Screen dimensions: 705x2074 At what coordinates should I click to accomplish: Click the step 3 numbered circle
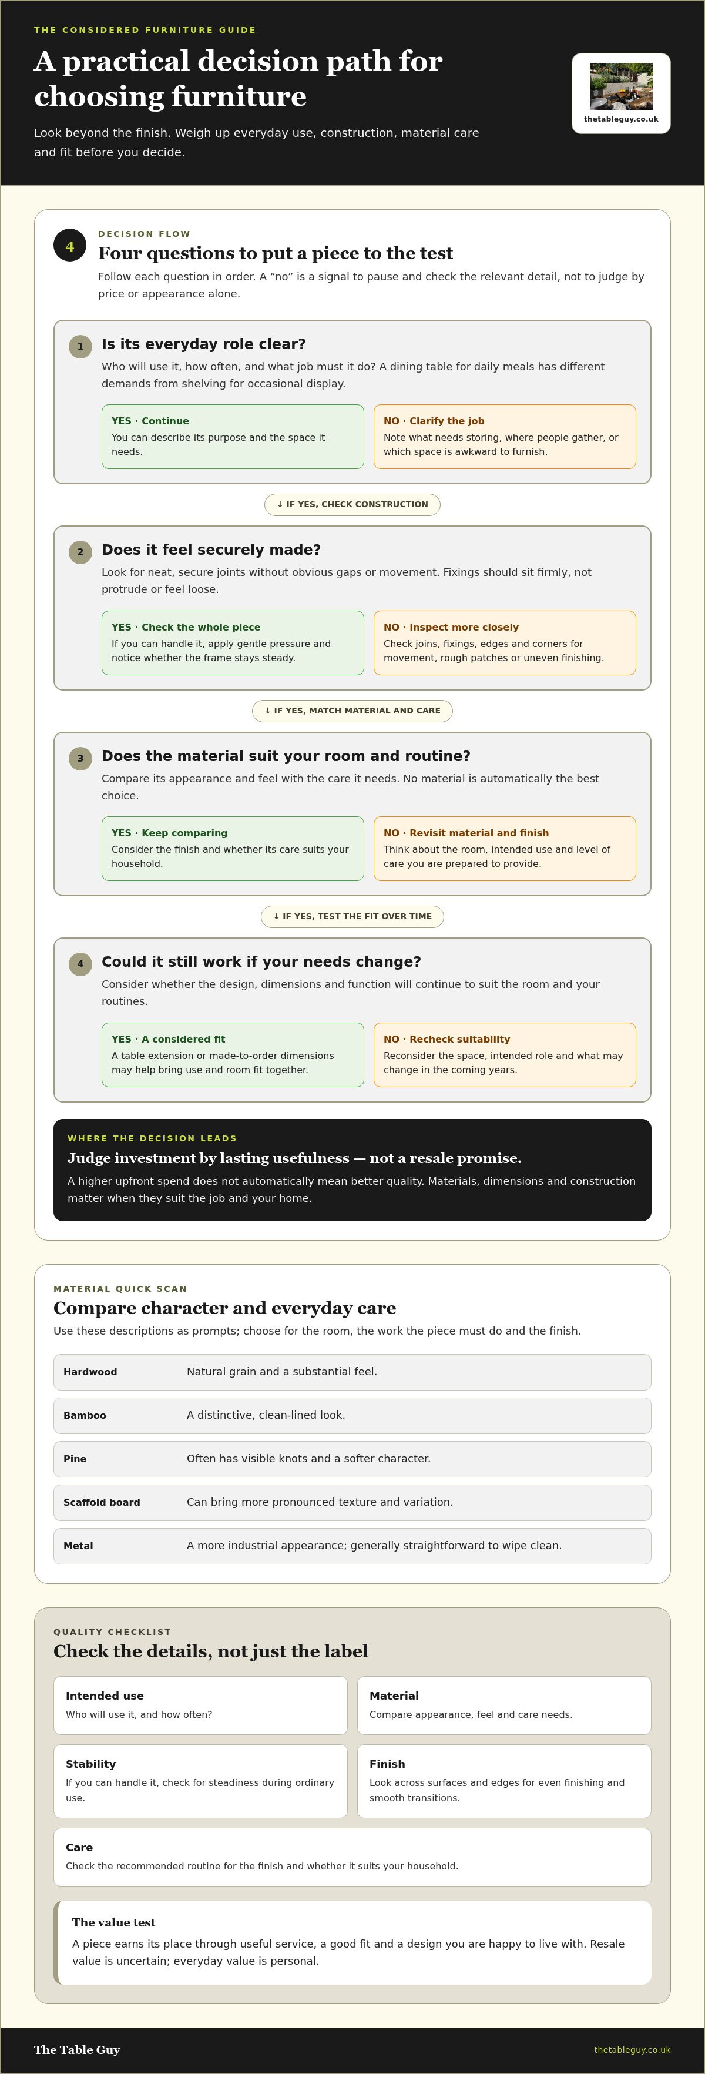80,758
